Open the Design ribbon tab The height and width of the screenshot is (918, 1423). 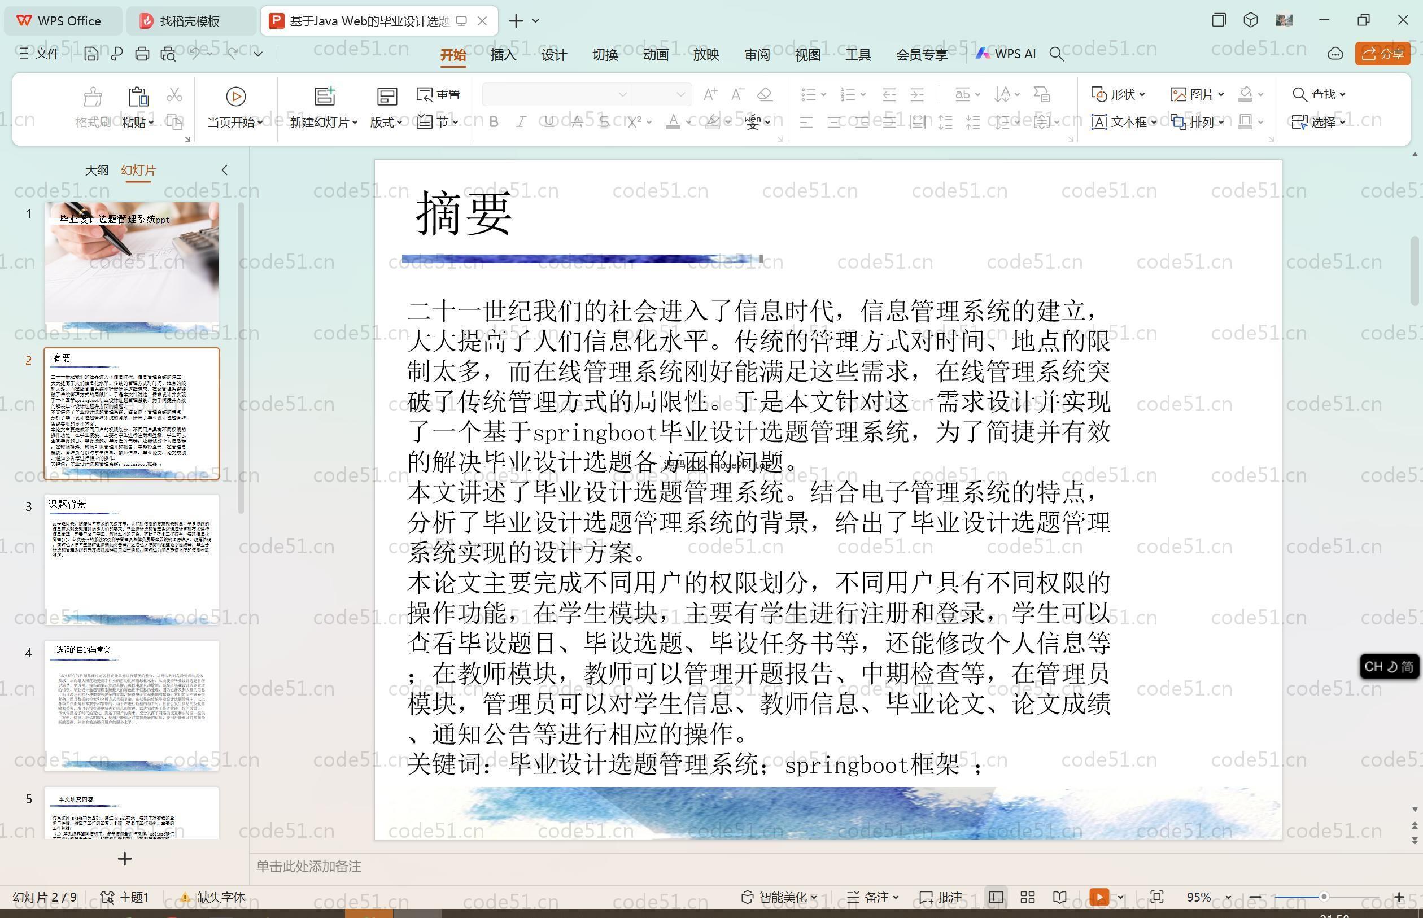pos(554,54)
